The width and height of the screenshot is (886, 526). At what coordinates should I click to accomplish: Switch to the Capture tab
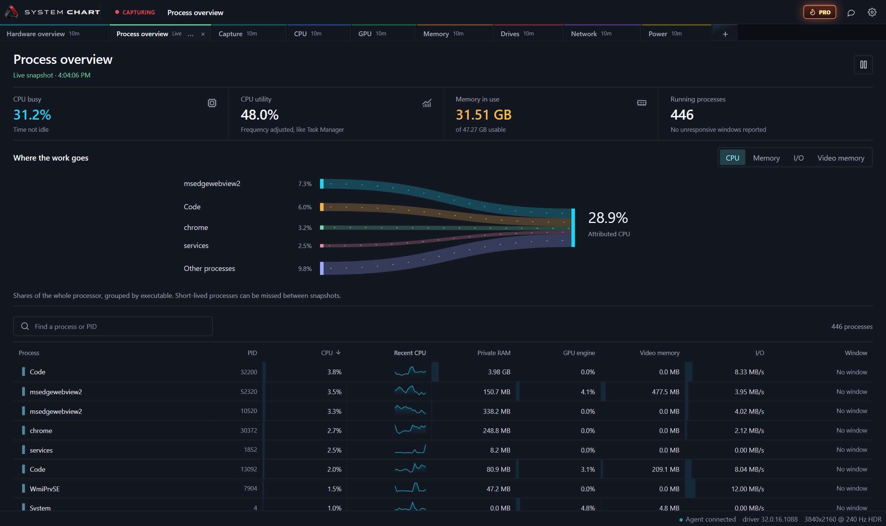pyautogui.click(x=249, y=34)
